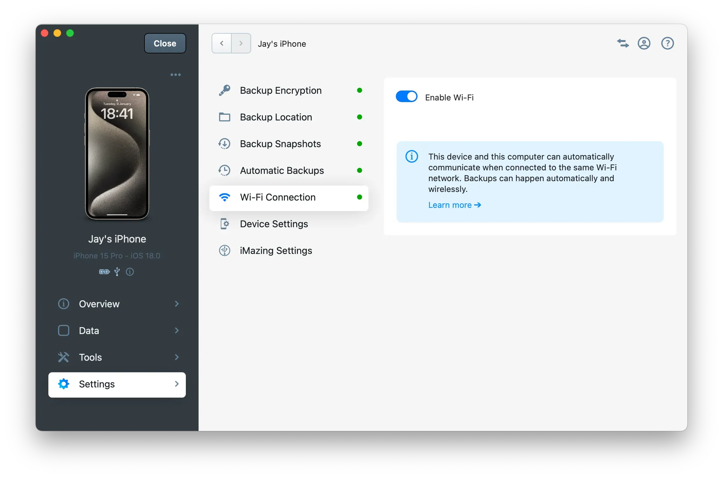Open the account profile icon
Viewport: 723px width, 478px height.
(644, 43)
